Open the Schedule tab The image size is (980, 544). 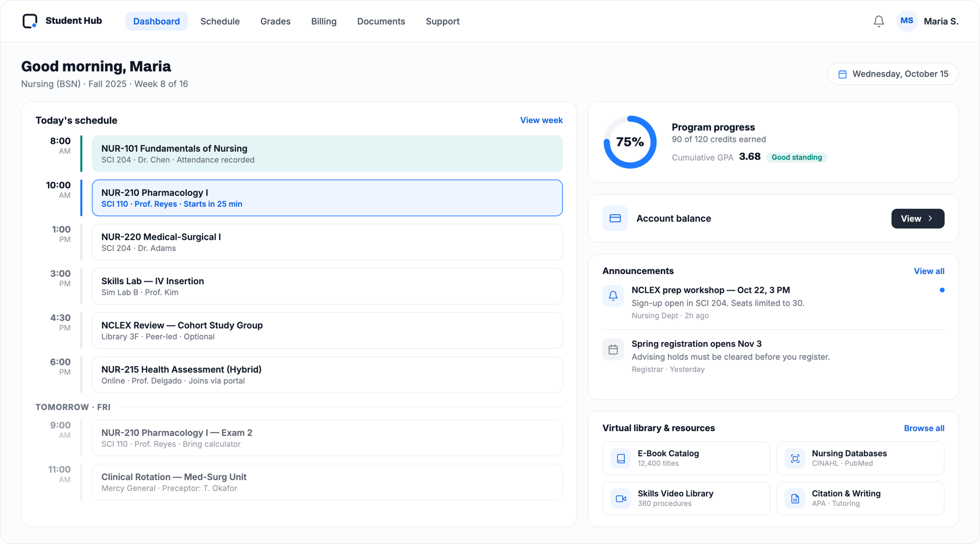220,21
